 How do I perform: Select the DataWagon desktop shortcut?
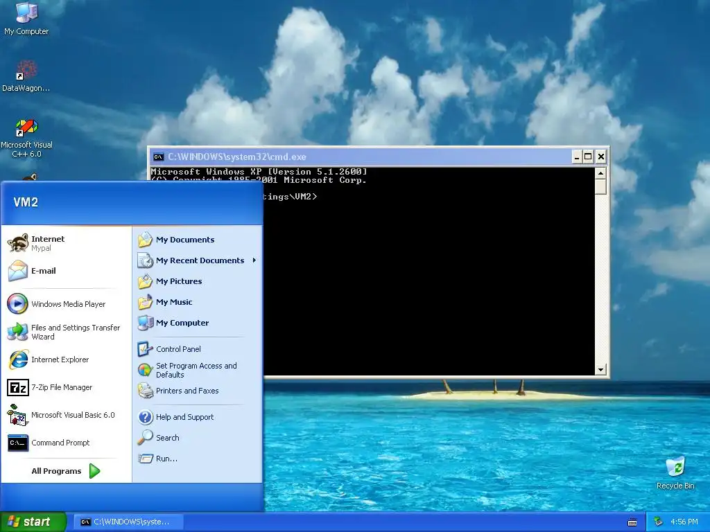coord(26,76)
